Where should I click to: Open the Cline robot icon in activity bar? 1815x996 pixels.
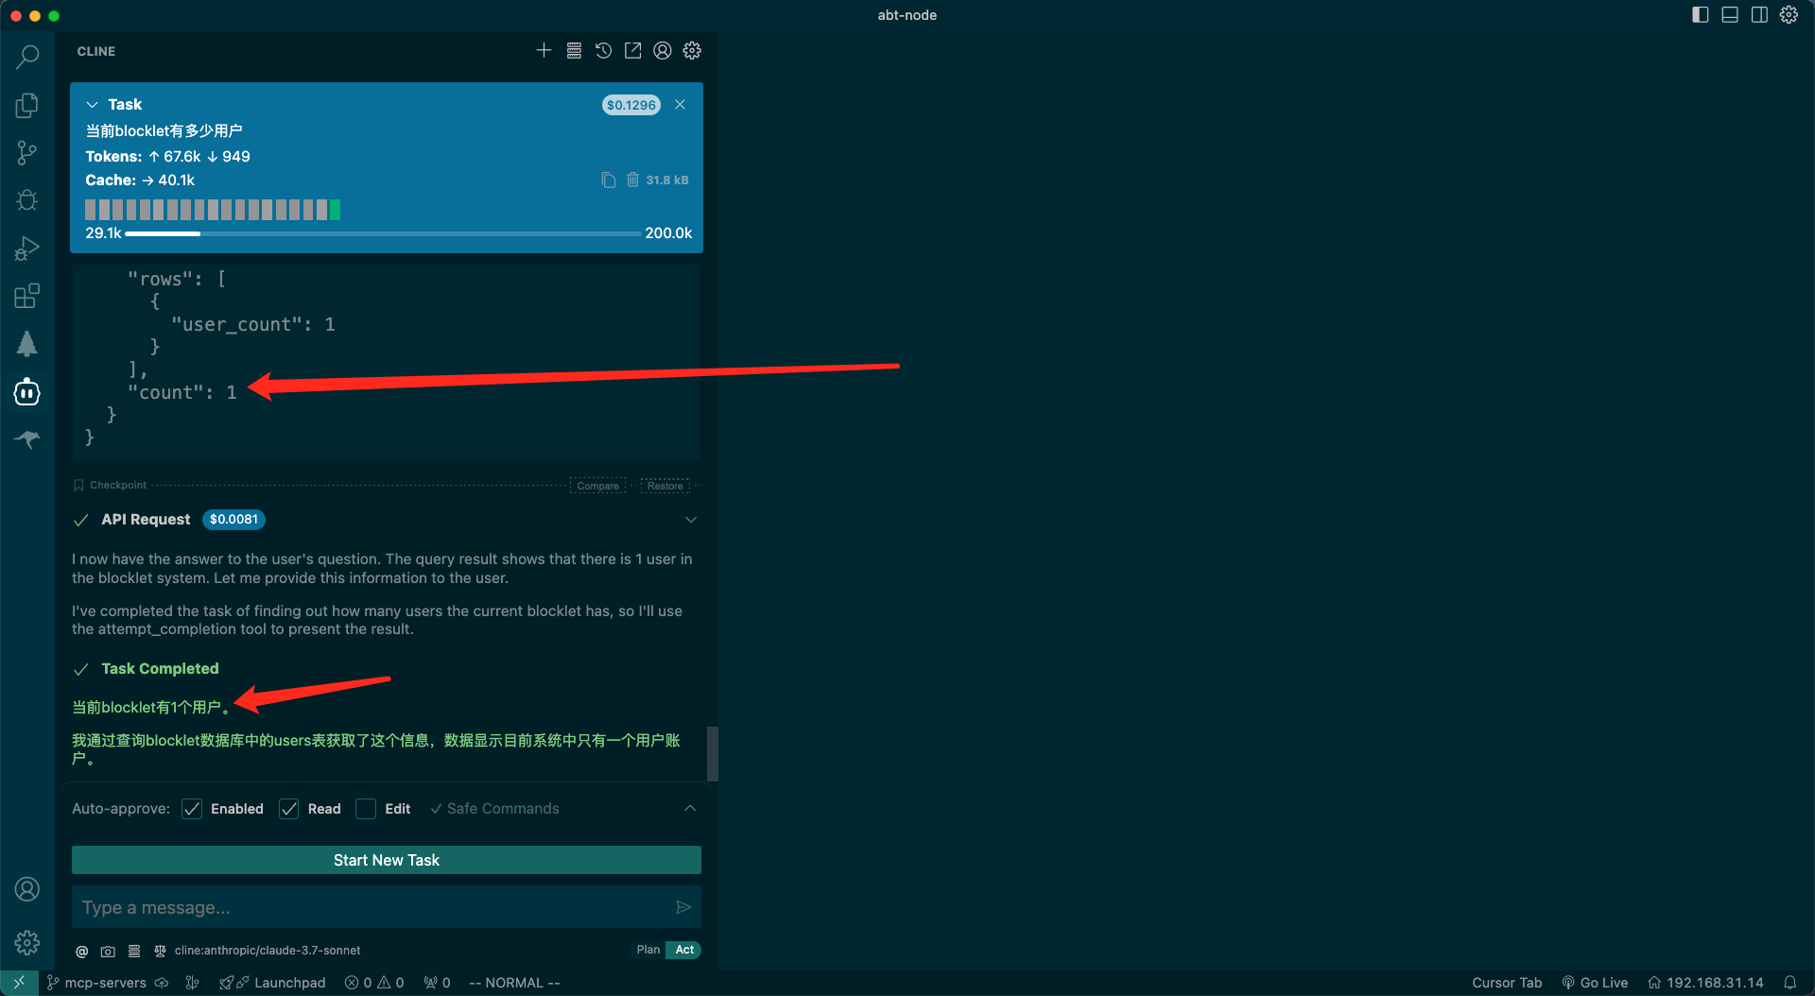(27, 391)
